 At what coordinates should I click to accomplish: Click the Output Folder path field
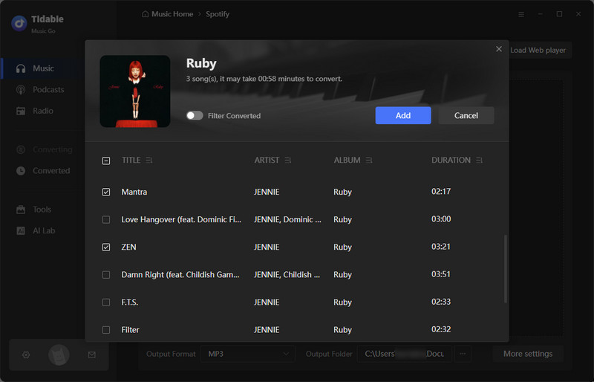click(x=404, y=354)
